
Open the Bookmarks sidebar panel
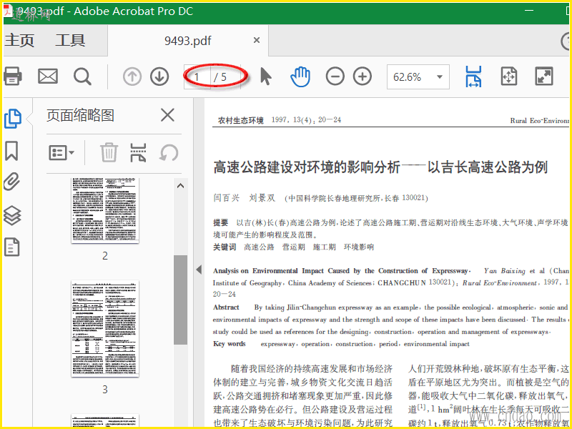11,151
